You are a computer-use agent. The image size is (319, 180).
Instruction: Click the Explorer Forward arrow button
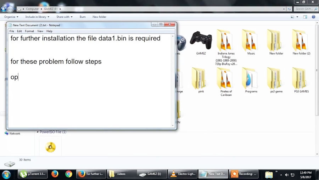[x=10, y=9]
